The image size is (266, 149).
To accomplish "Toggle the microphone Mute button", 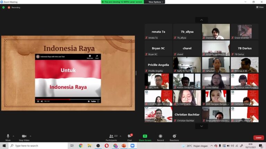I will coord(8,137).
